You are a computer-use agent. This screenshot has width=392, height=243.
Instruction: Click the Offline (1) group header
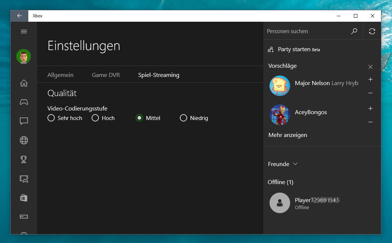[281, 182]
